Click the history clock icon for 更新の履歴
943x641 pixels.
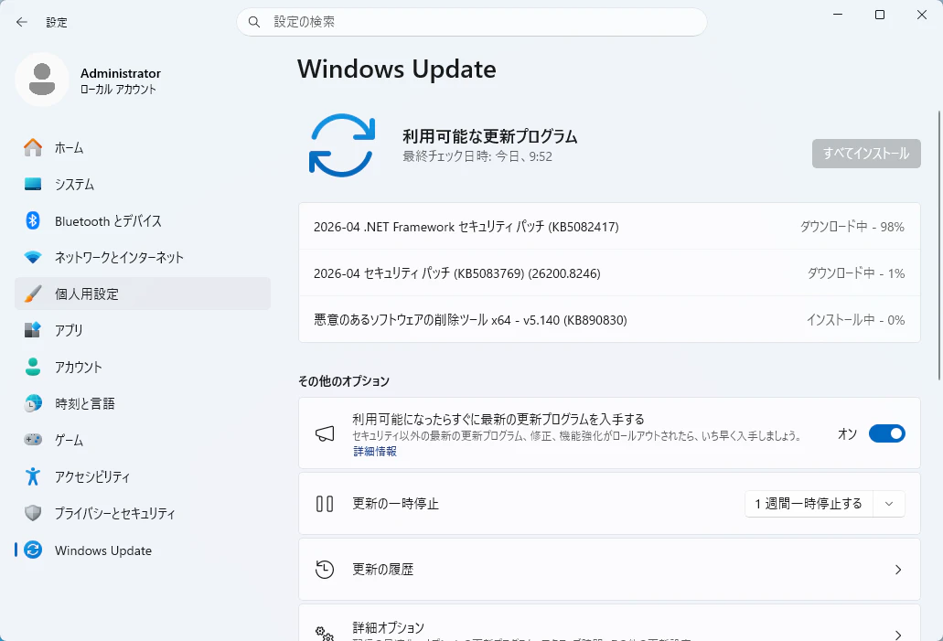pyautogui.click(x=325, y=570)
